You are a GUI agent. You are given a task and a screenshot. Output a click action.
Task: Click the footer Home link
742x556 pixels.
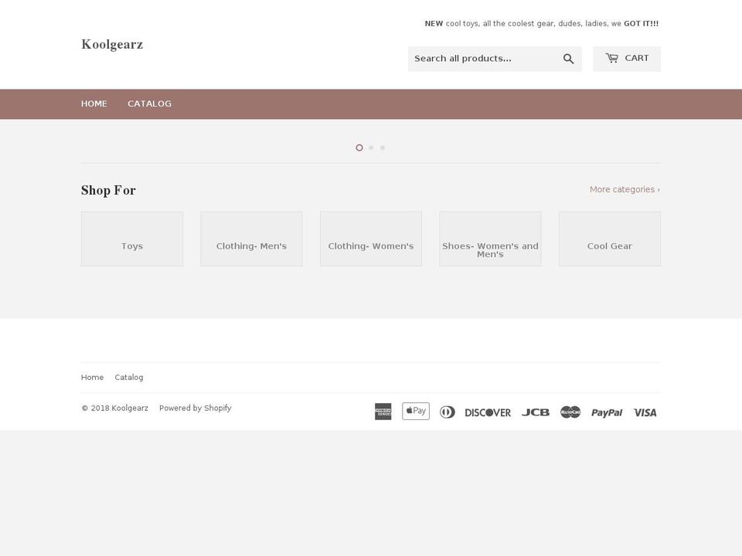92,378
